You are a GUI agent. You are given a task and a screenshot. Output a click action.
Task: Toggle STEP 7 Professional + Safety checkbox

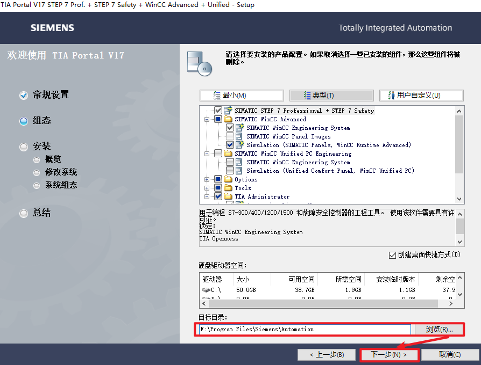click(218, 110)
